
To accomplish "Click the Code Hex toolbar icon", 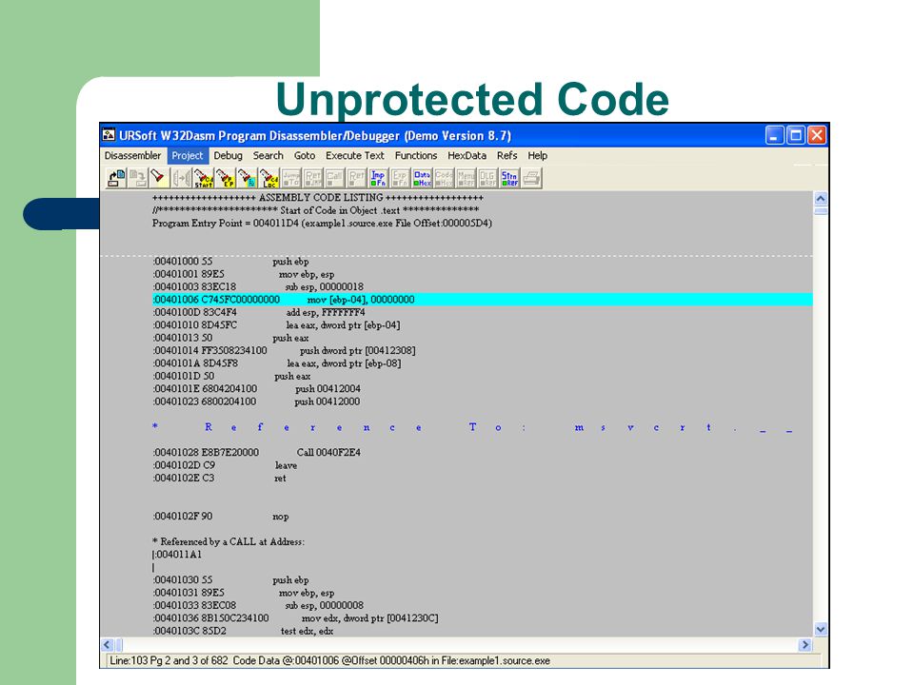I will (444, 178).
